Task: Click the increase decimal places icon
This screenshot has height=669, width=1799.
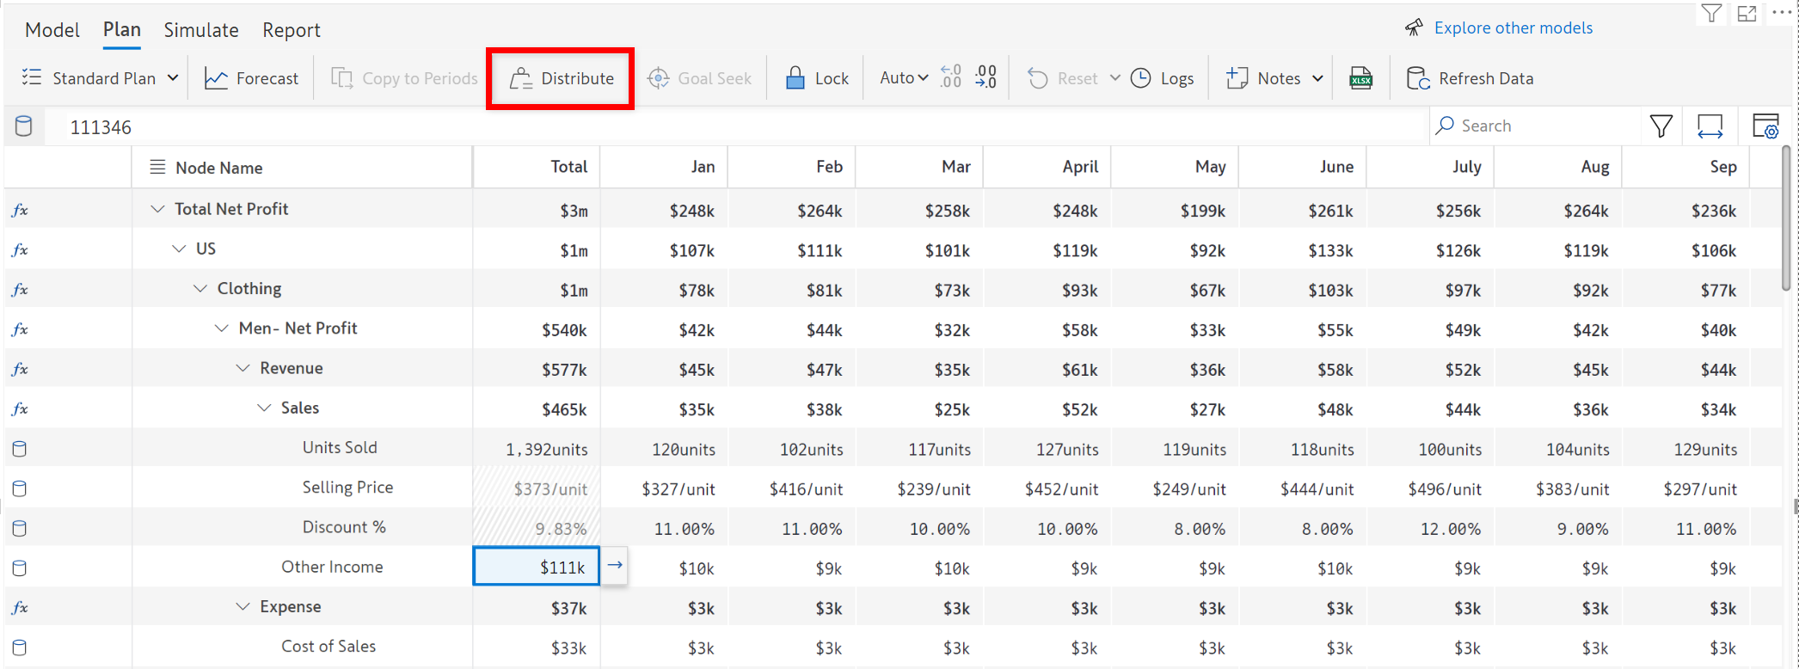Action: pyautogui.click(x=985, y=77)
